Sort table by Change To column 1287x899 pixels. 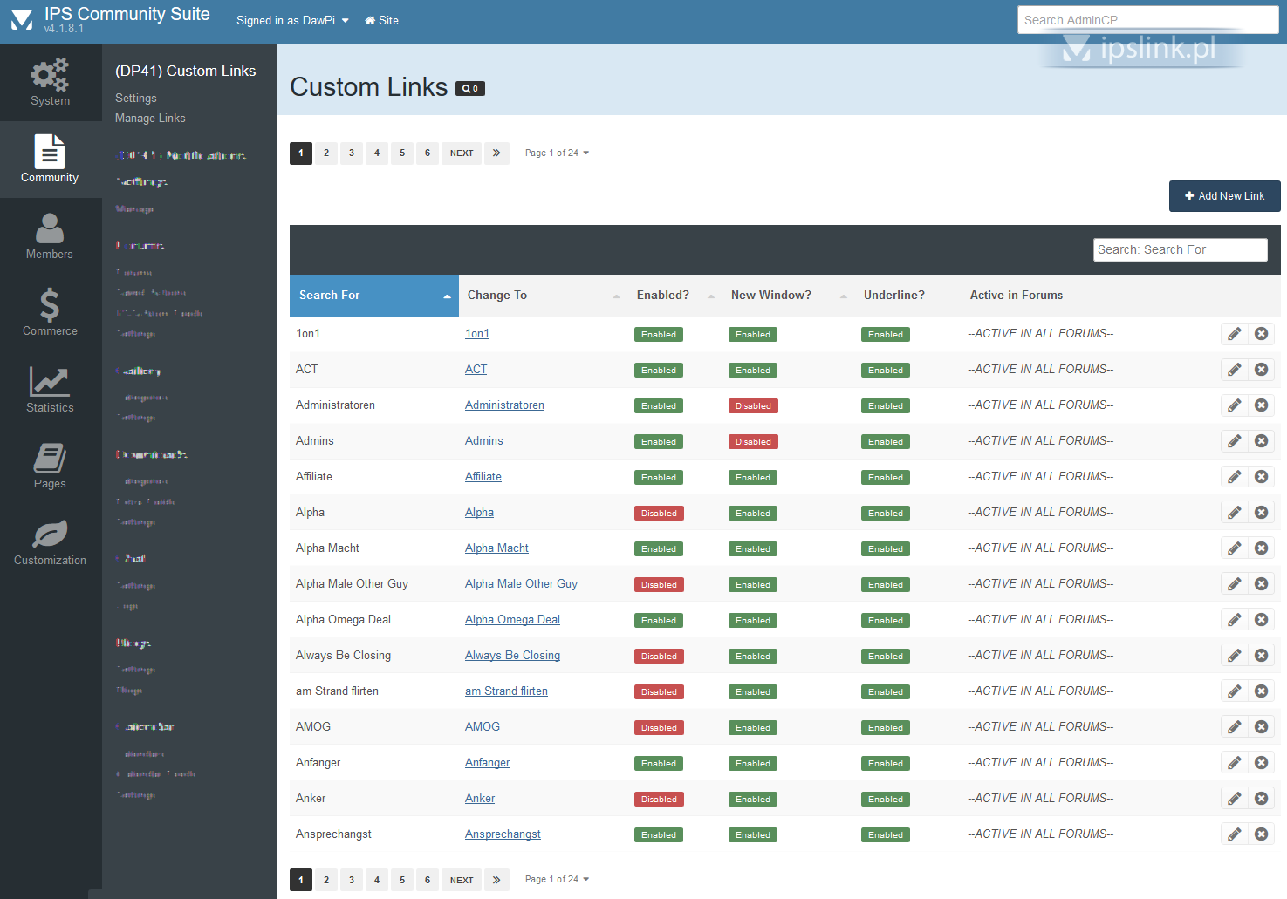pos(544,296)
